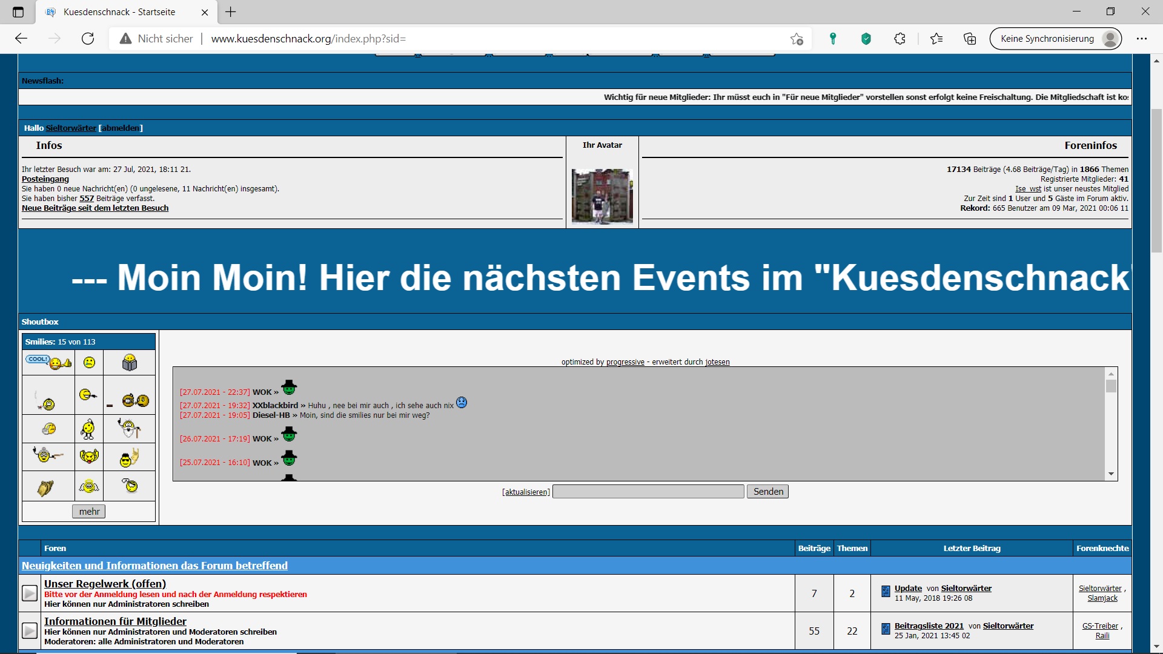The width and height of the screenshot is (1163, 654).
Task: Open the Posteingang link
Action: (45, 179)
